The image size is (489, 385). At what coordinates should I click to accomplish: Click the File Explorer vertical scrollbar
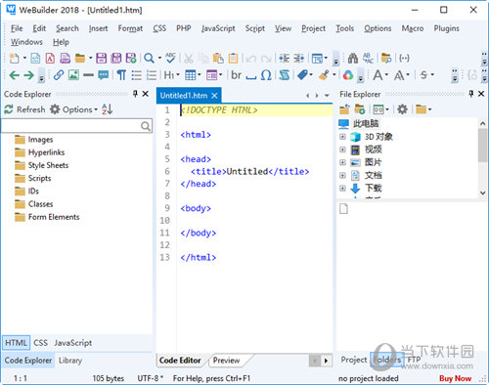[x=483, y=158]
